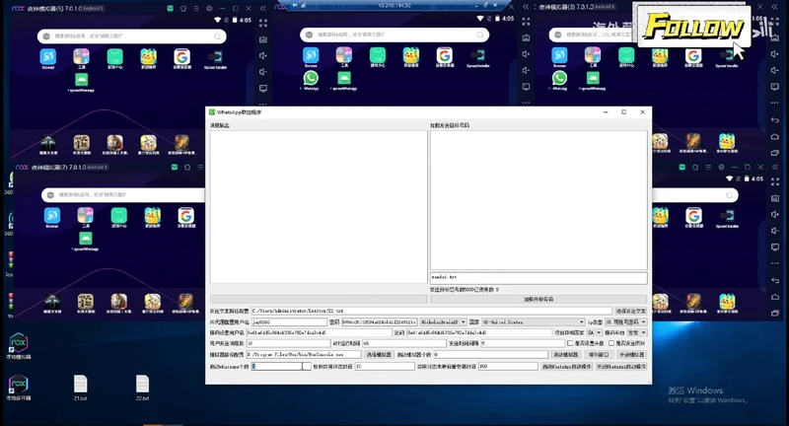Click the Desktop/22.txt send text path field

pos(431,312)
